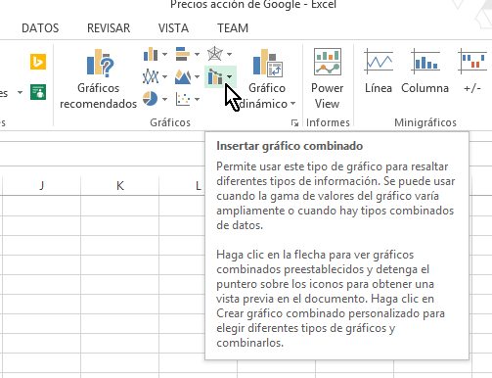
Task: Expand the column chart dropdown arrow
Action: coord(164,54)
